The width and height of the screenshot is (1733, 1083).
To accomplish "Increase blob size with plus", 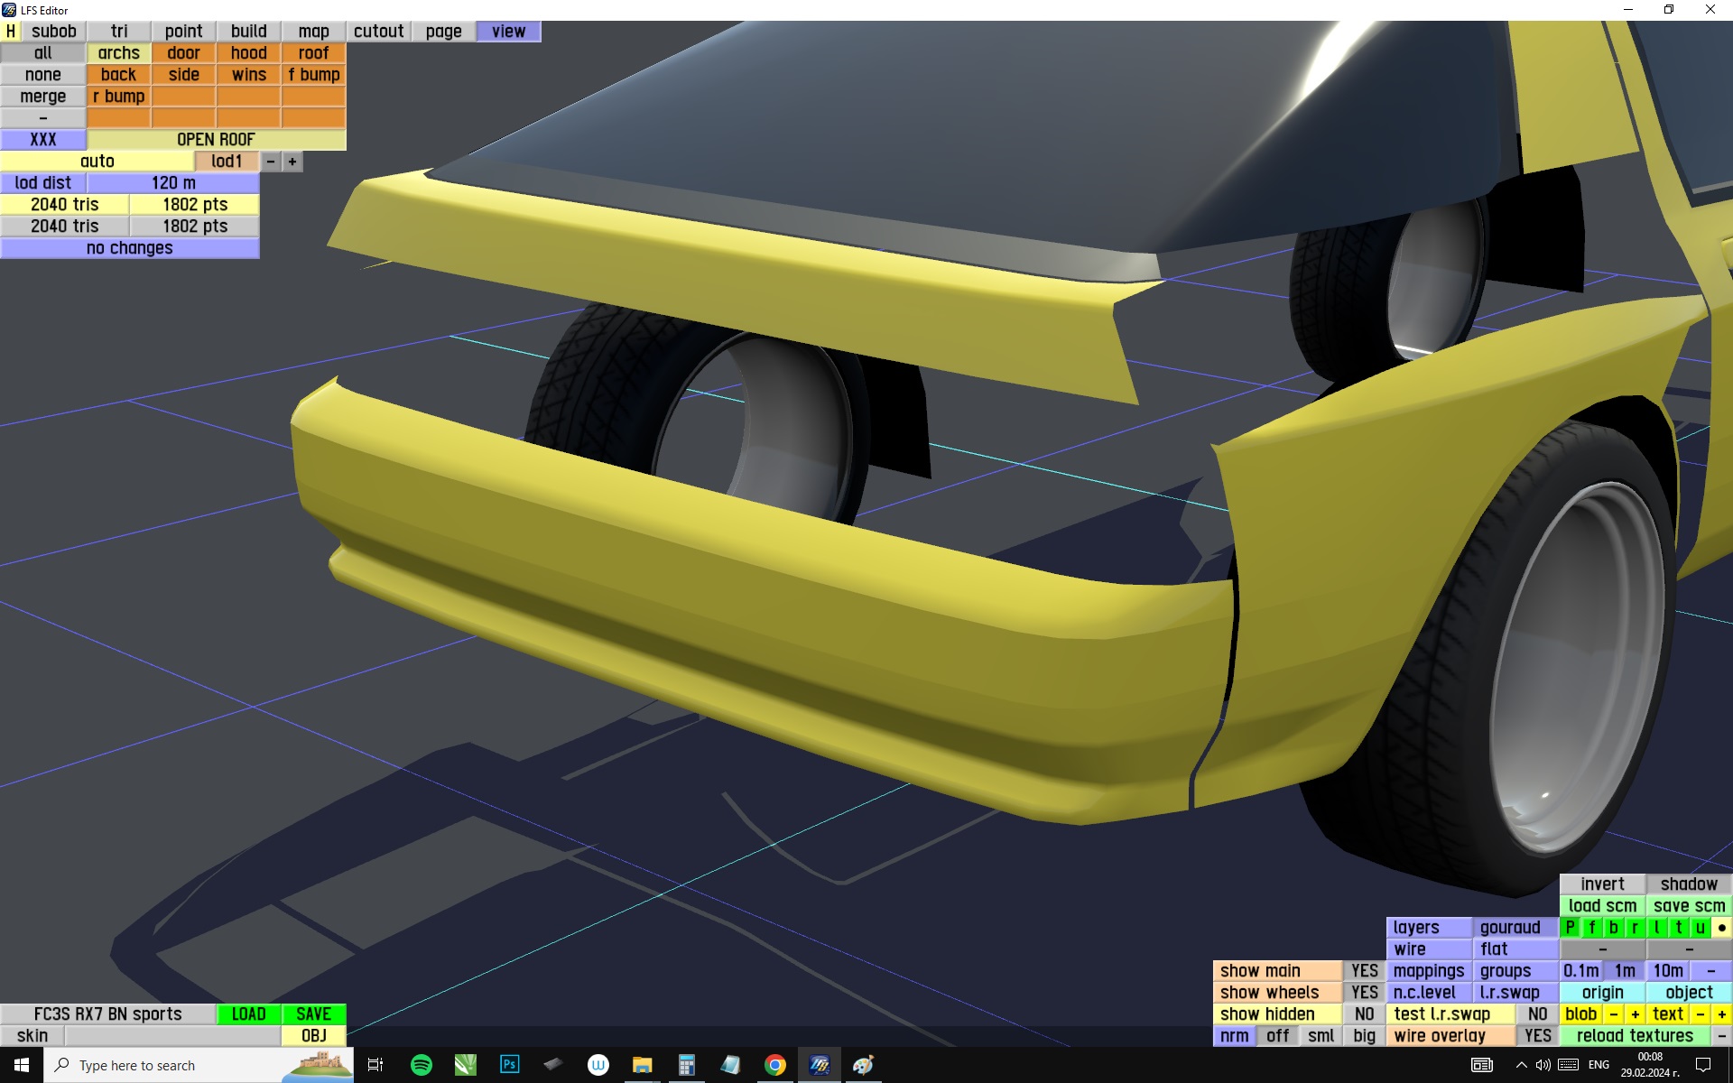I will [1635, 1014].
